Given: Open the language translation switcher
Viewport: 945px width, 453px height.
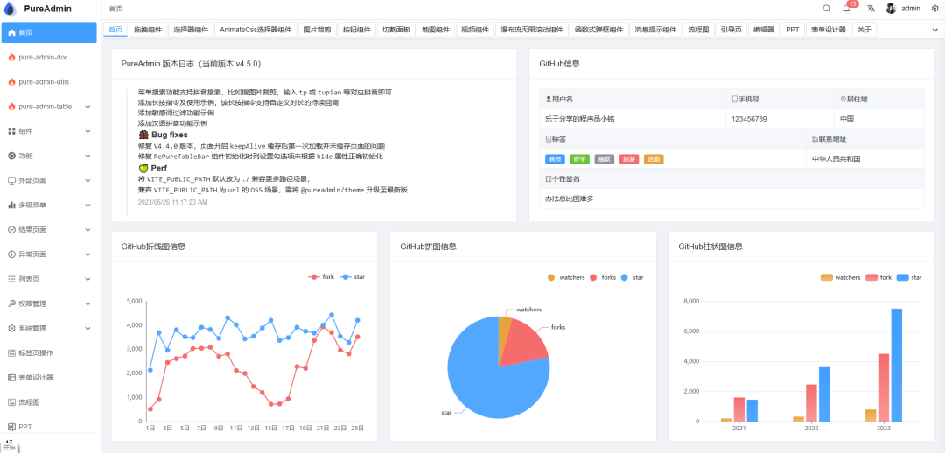Looking at the screenshot, I should pyautogui.click(x=871, y=9).
